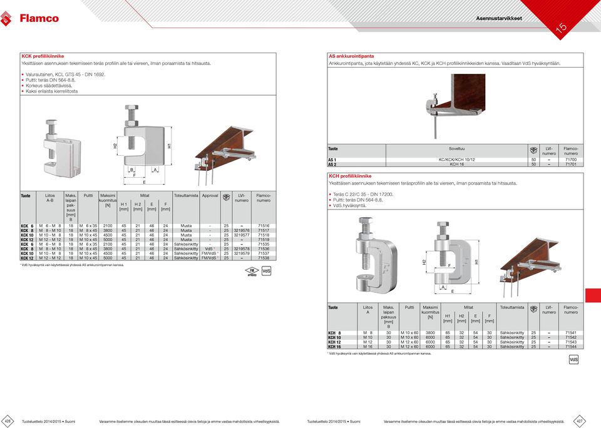
Task: Click Flamco number 71538
Action: [x=264, y=258]
